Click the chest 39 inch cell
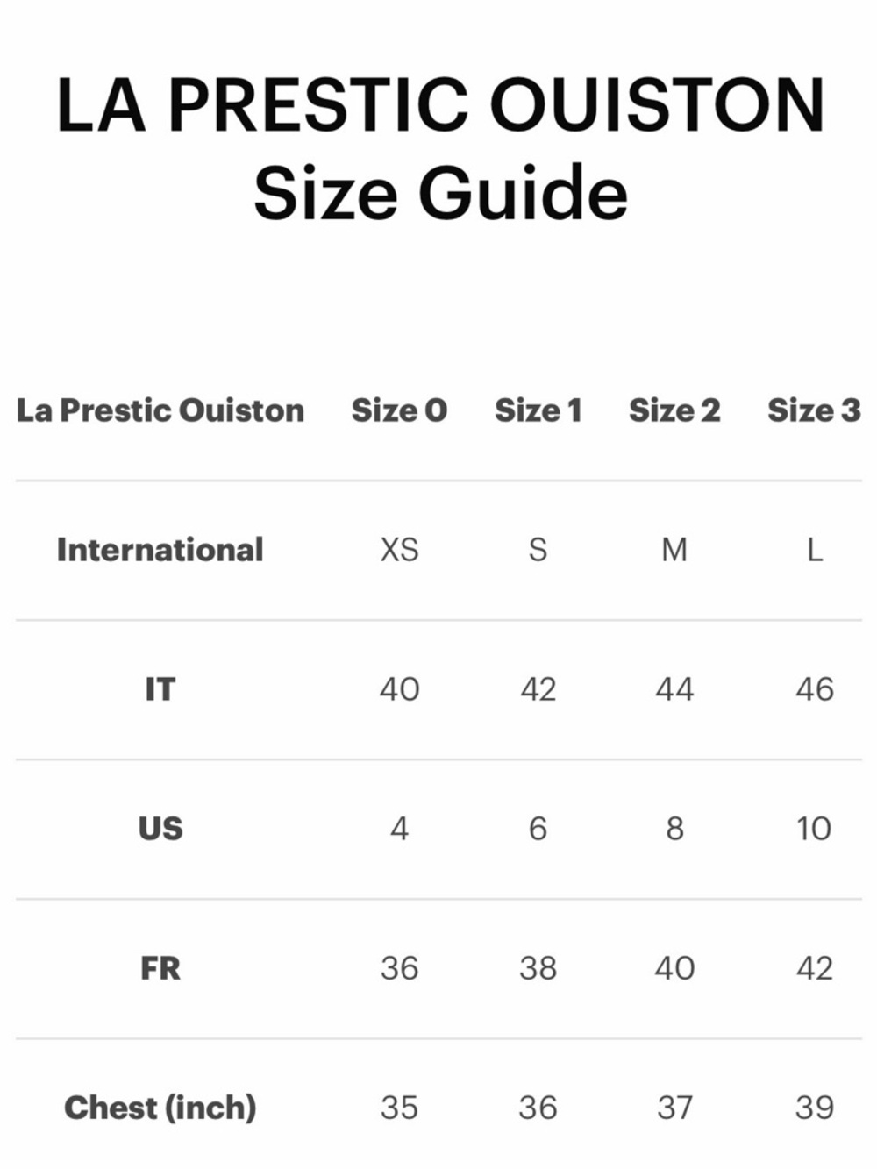The height and width of the screenshot is (1169, 877). [814, 1108]
